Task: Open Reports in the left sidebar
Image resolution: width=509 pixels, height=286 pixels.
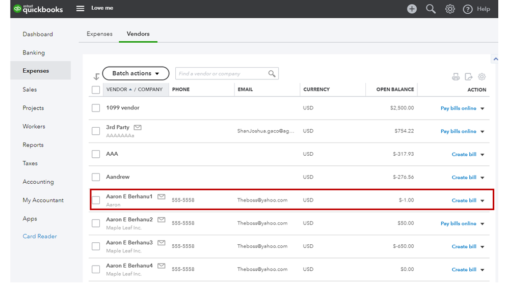Action: point(33,145)
